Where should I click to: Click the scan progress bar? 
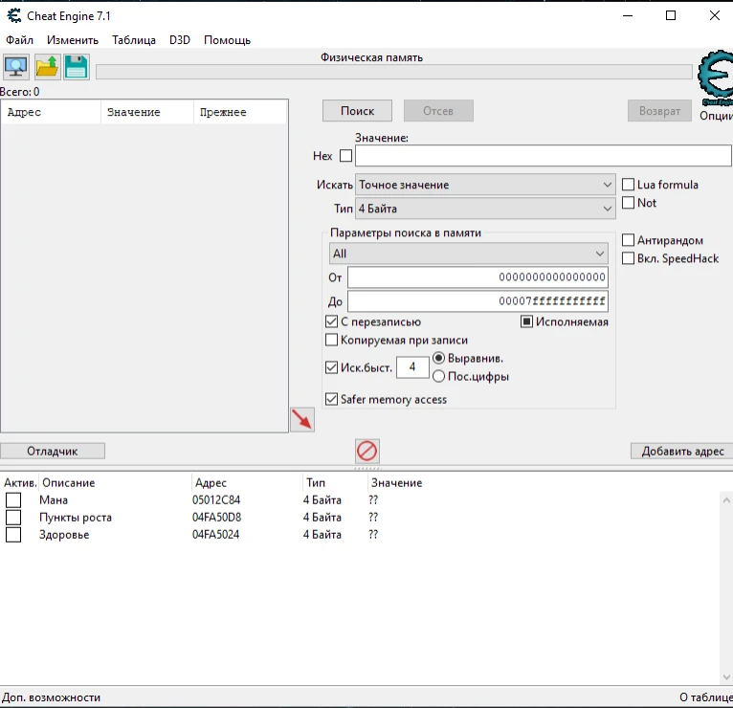pos(393,72)
